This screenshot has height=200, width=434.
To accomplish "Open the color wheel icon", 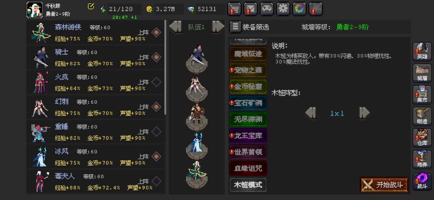I will point(299,9).
